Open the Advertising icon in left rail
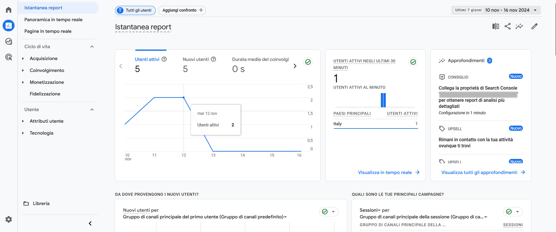Screen dimensions: 556x232 tap(9, 57)
